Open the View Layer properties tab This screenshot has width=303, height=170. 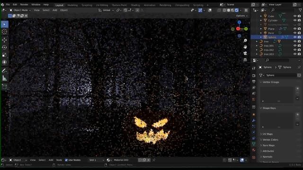pyautogui.click(x=254, y=87)
